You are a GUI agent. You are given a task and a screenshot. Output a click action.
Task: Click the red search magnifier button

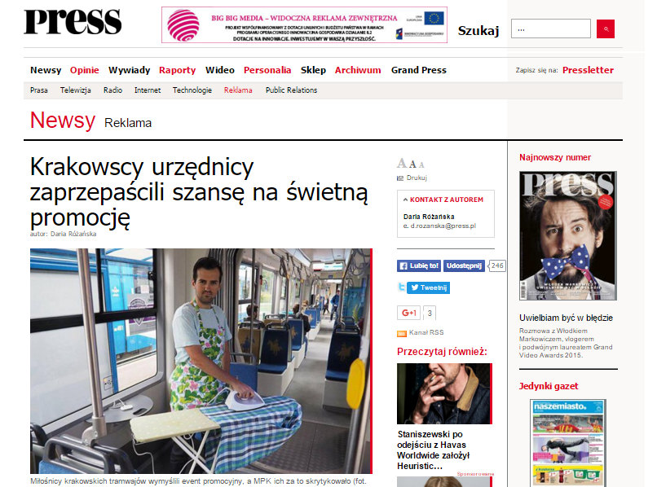[x=605, y=29]
